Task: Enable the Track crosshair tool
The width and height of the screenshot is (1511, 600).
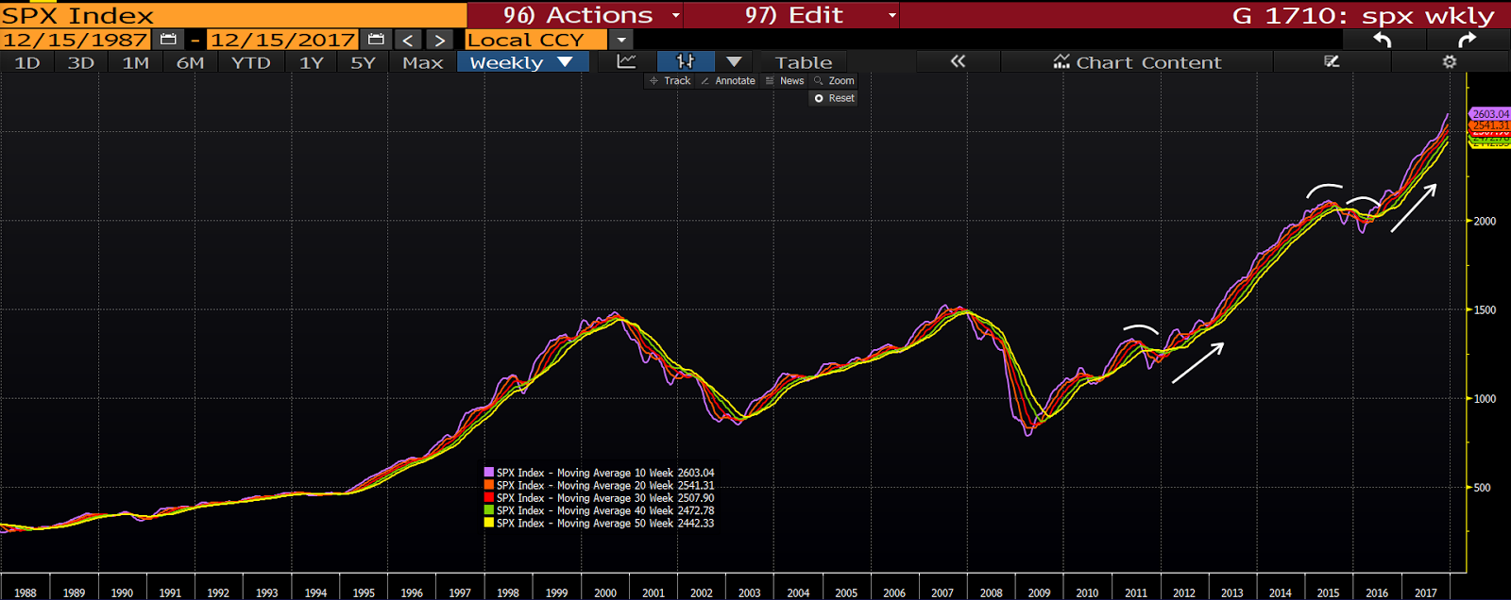Action: click(x=670, y=81)
